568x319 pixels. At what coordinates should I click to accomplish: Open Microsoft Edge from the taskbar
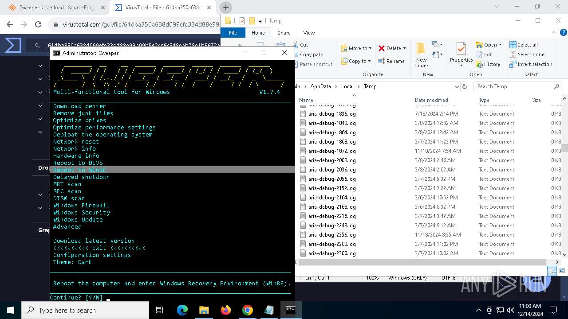click(x=182, y=310)
